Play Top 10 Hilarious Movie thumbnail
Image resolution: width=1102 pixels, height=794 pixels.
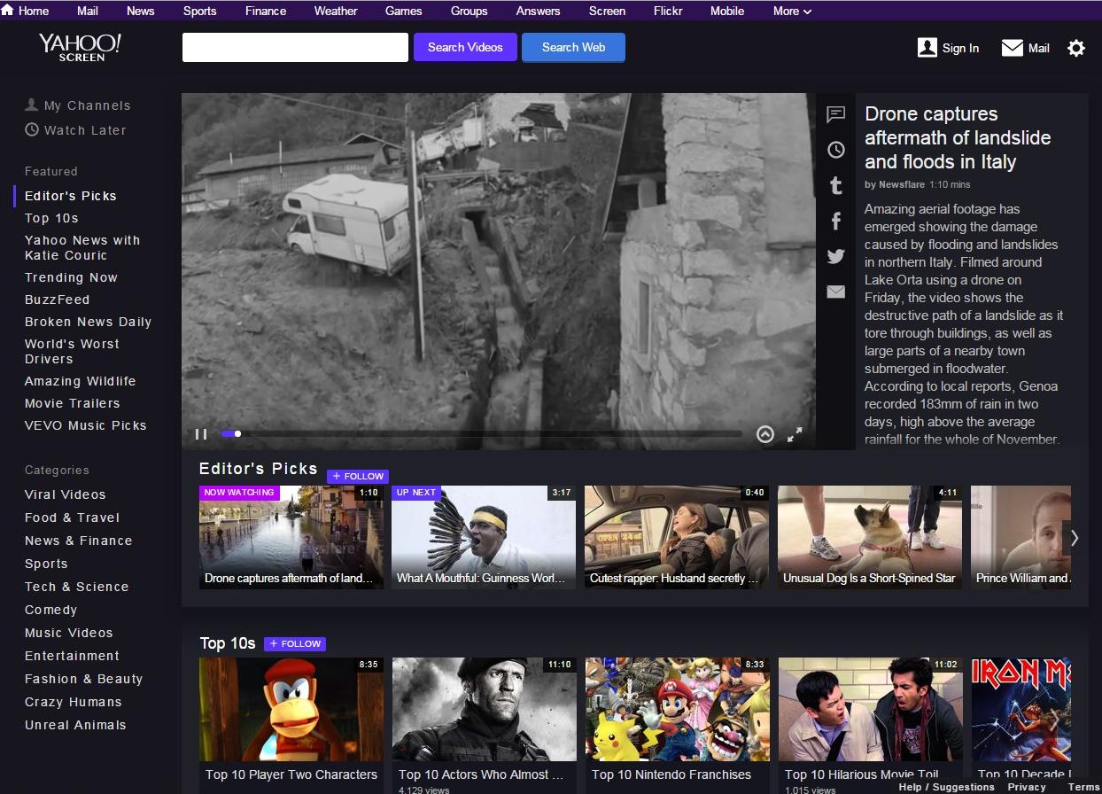(871, 709)
